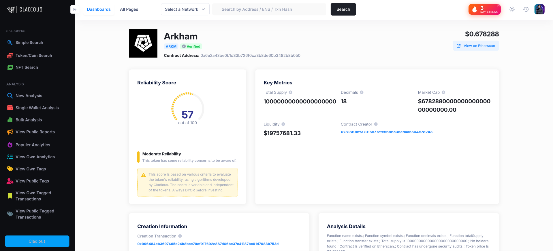The height and width of the screenshot is (251, 553).
Task: Click Market Cap info icon
Action: pos(443,92)
